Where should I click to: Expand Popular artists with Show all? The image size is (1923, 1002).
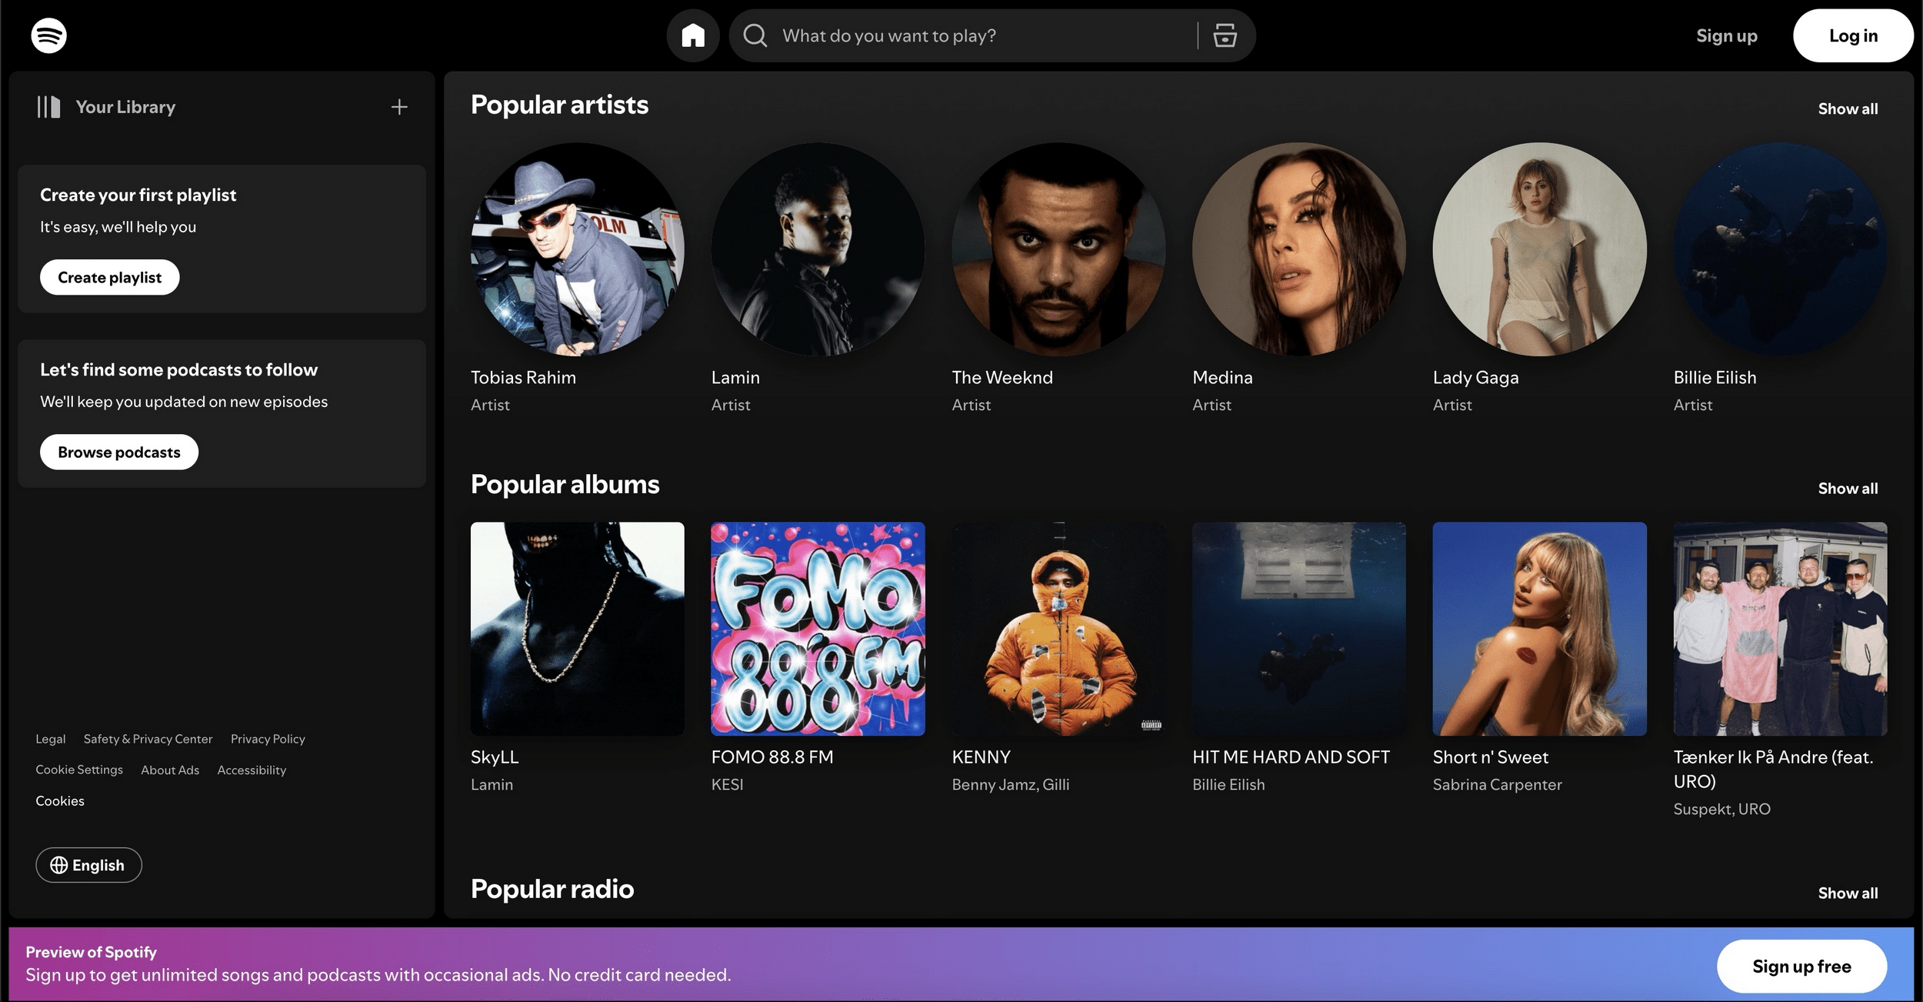pyautogui.click(x=1847, y=109)
